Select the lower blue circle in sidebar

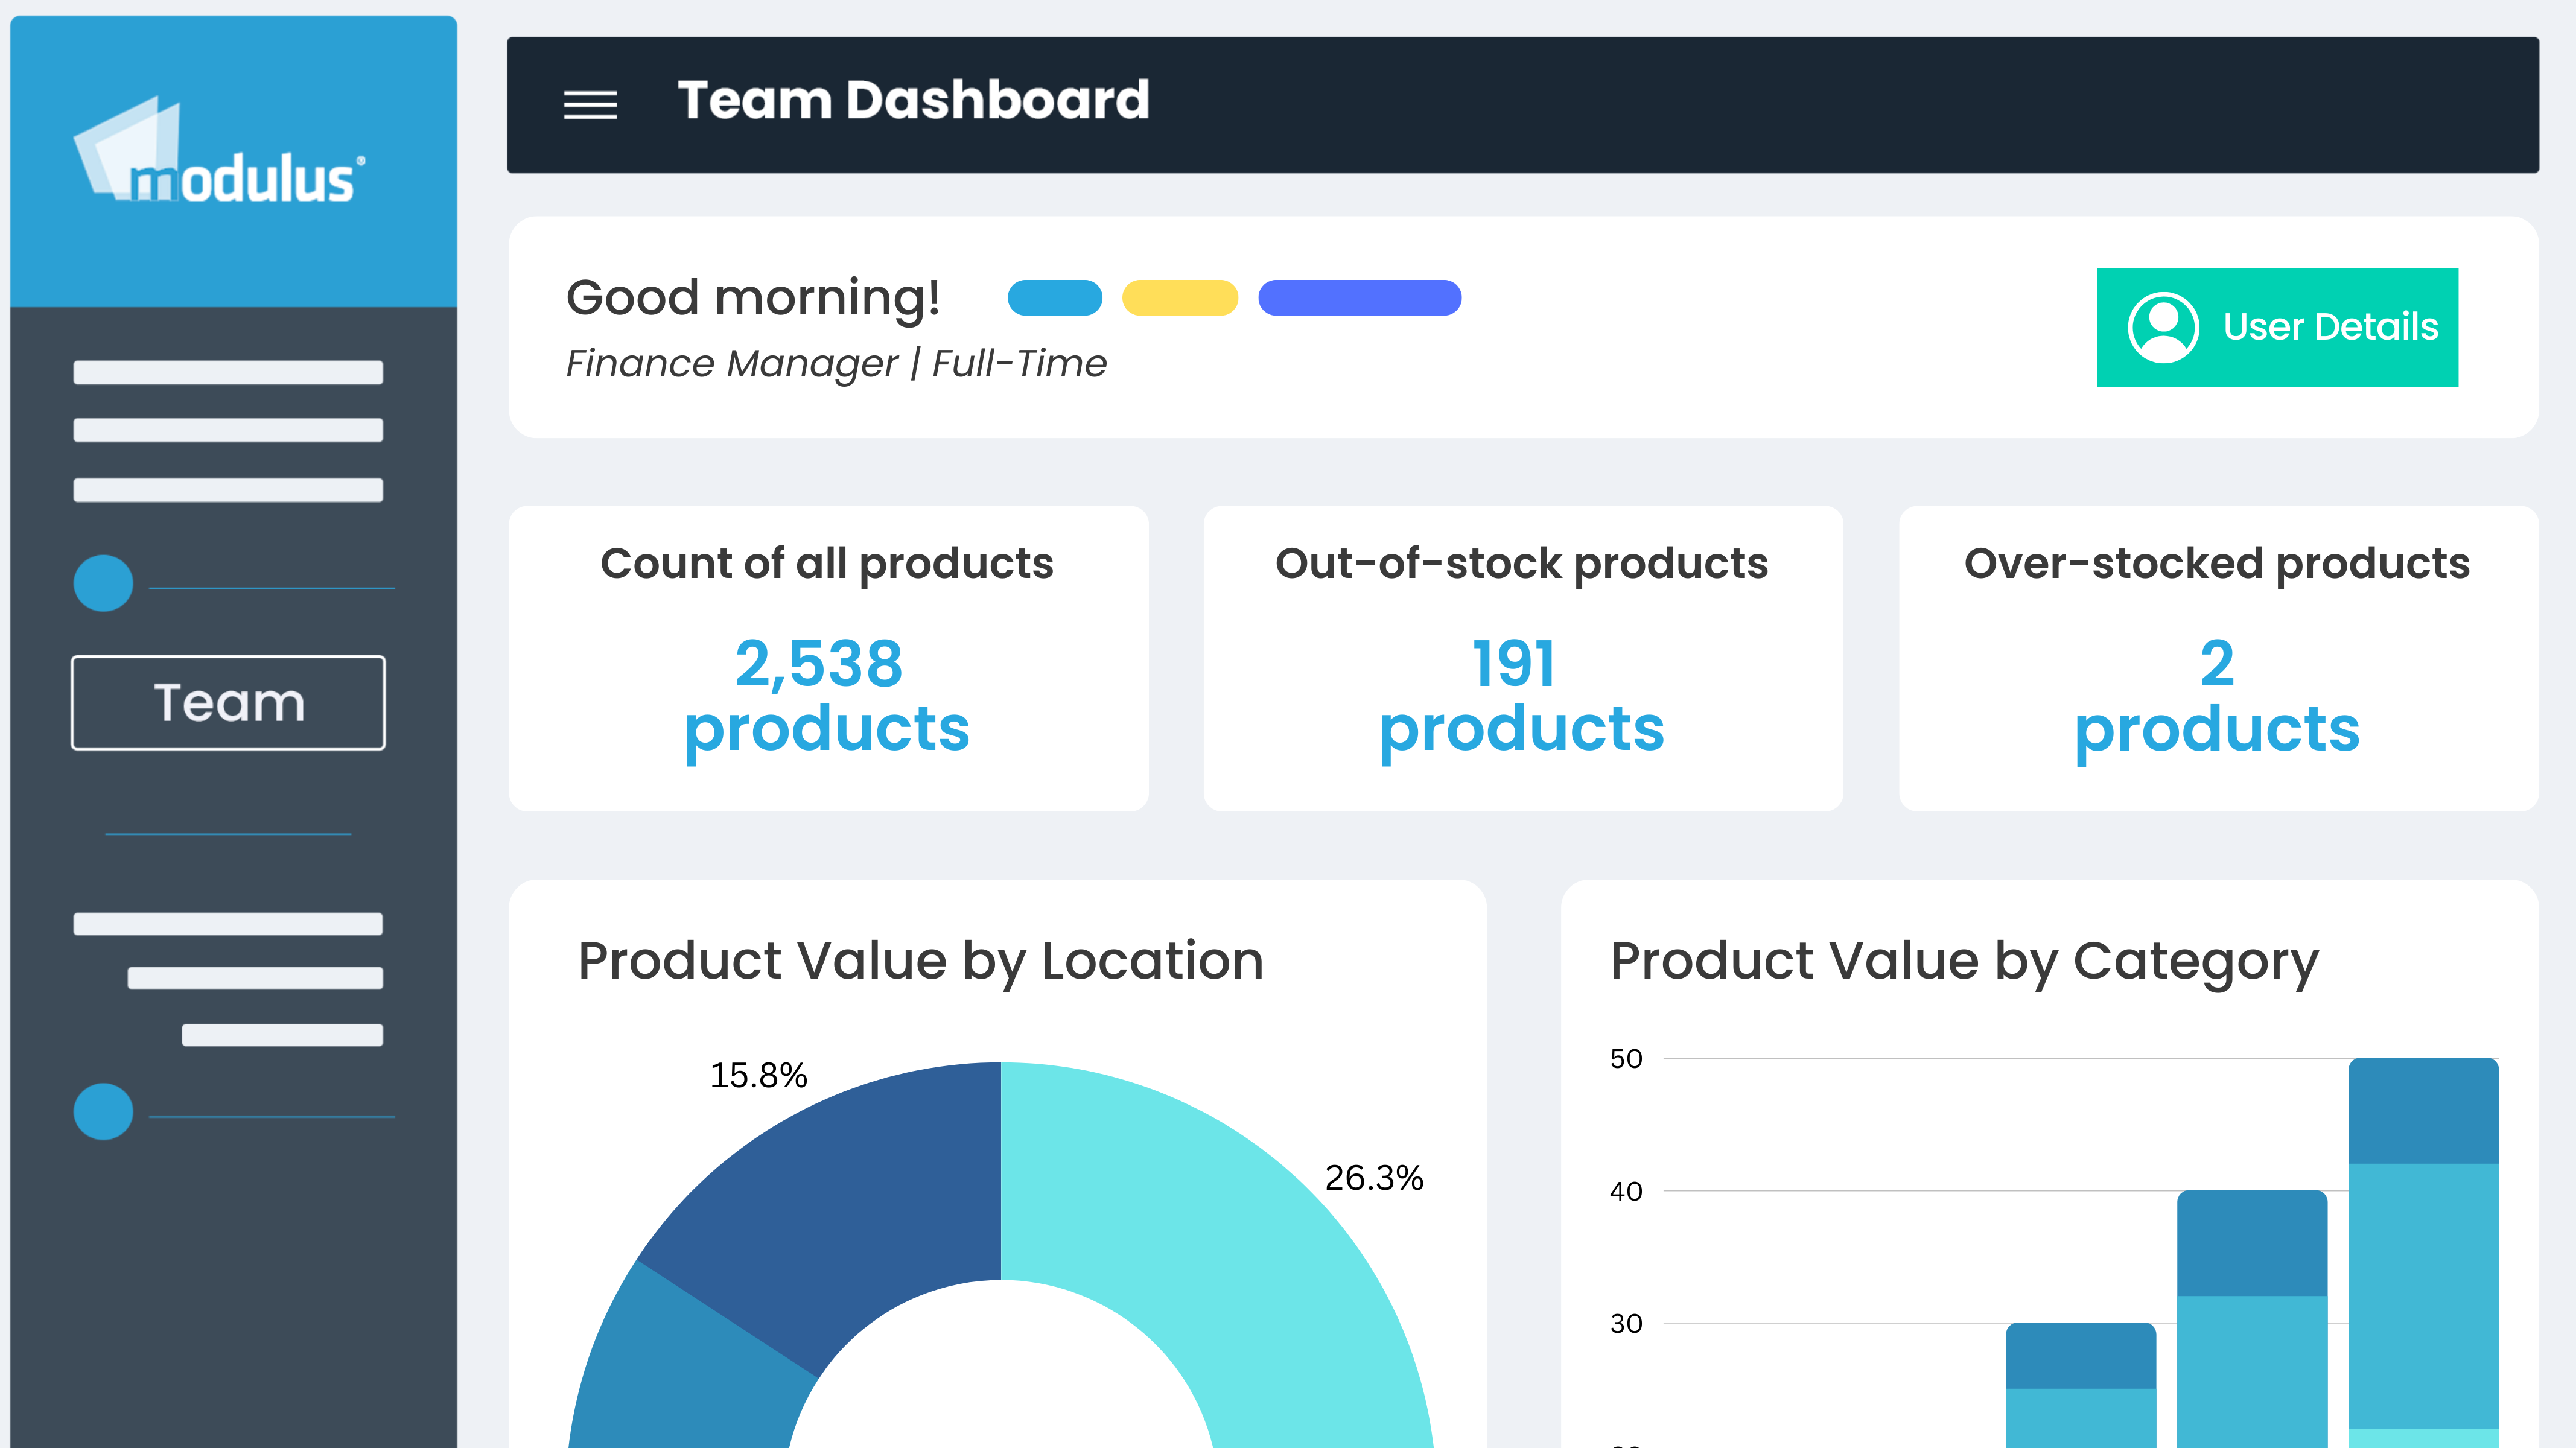pyautogui.click(x=103, y=1111)
